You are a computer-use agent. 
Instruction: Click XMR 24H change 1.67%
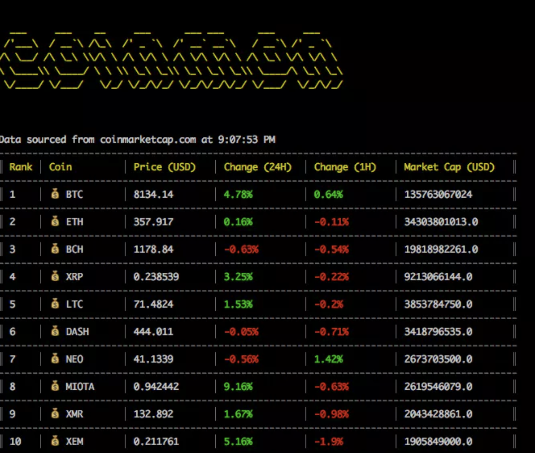click(238, 414)
